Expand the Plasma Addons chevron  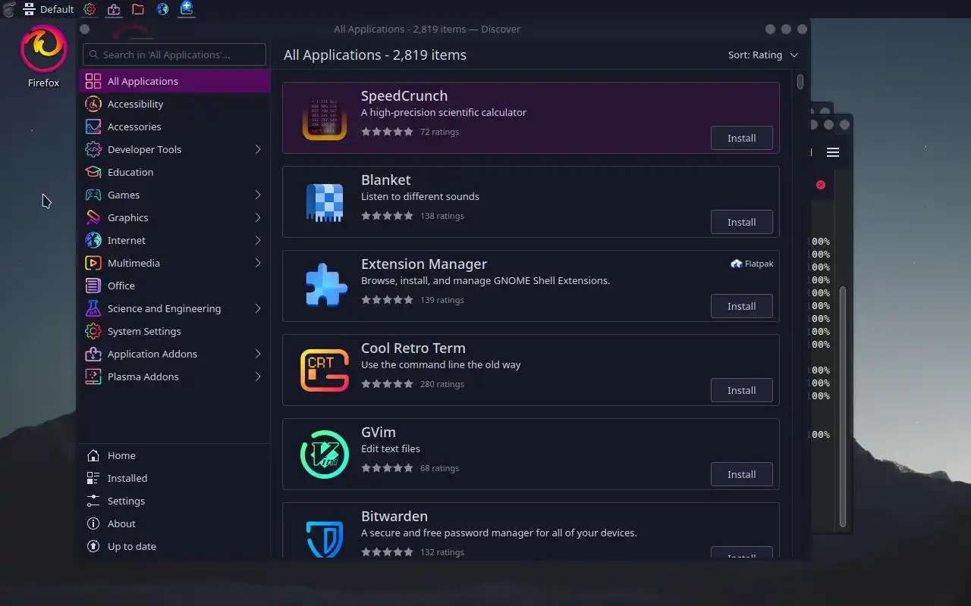pos(258,376)
